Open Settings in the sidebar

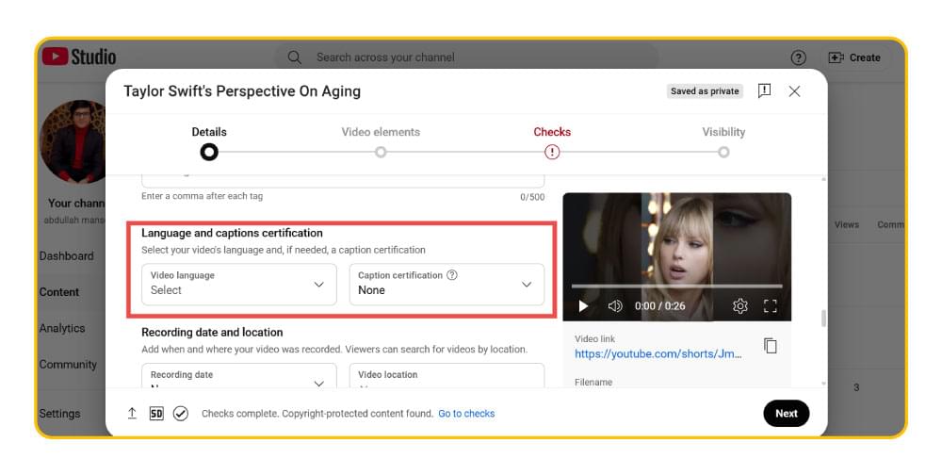59,414
